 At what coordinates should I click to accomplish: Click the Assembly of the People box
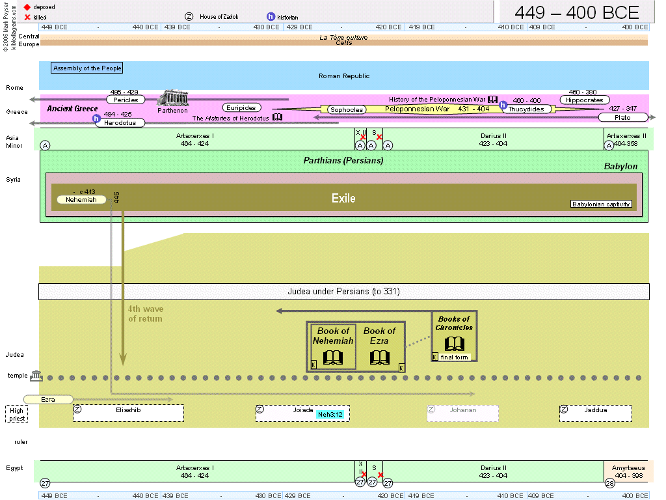click(87, 68)
